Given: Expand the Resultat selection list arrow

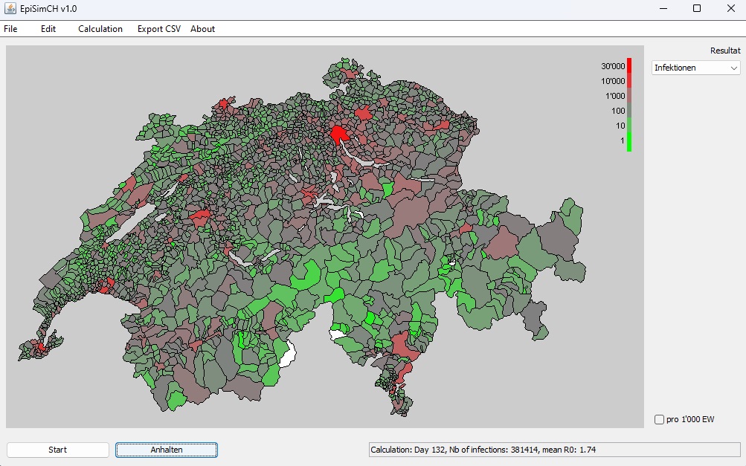Looking at the screenshot, I should [x=733, y=68].
